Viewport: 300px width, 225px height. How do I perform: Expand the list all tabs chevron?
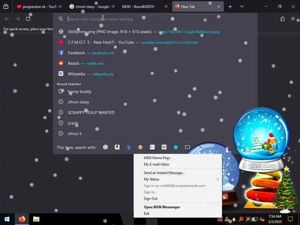(242, 7)
